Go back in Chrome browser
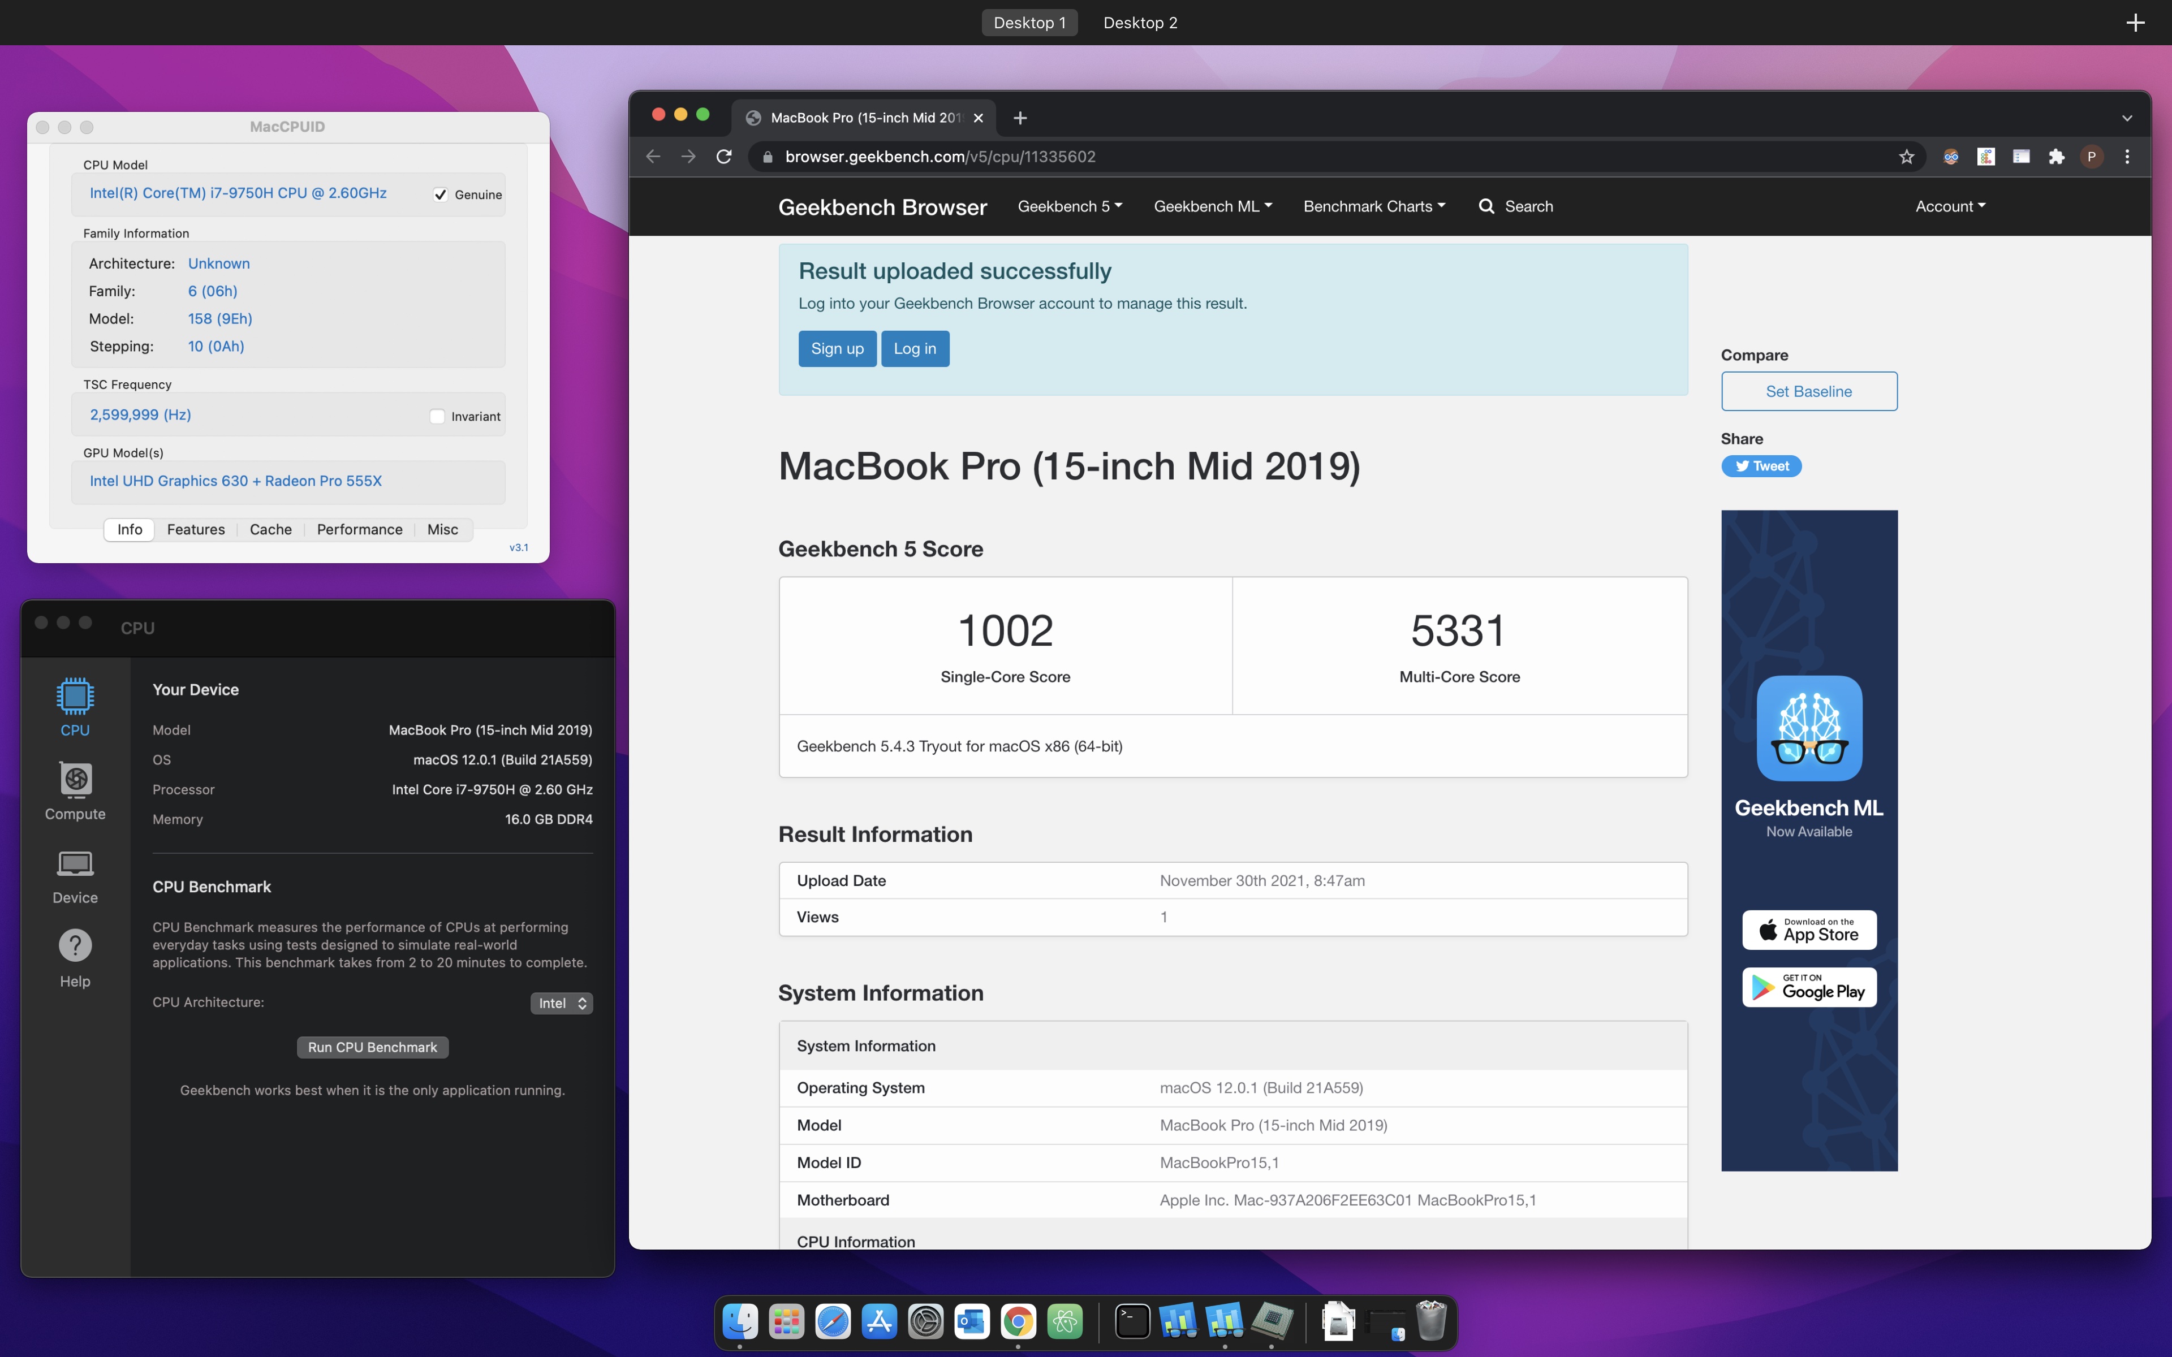2172x1357 pixels. (x=653, y=156)
